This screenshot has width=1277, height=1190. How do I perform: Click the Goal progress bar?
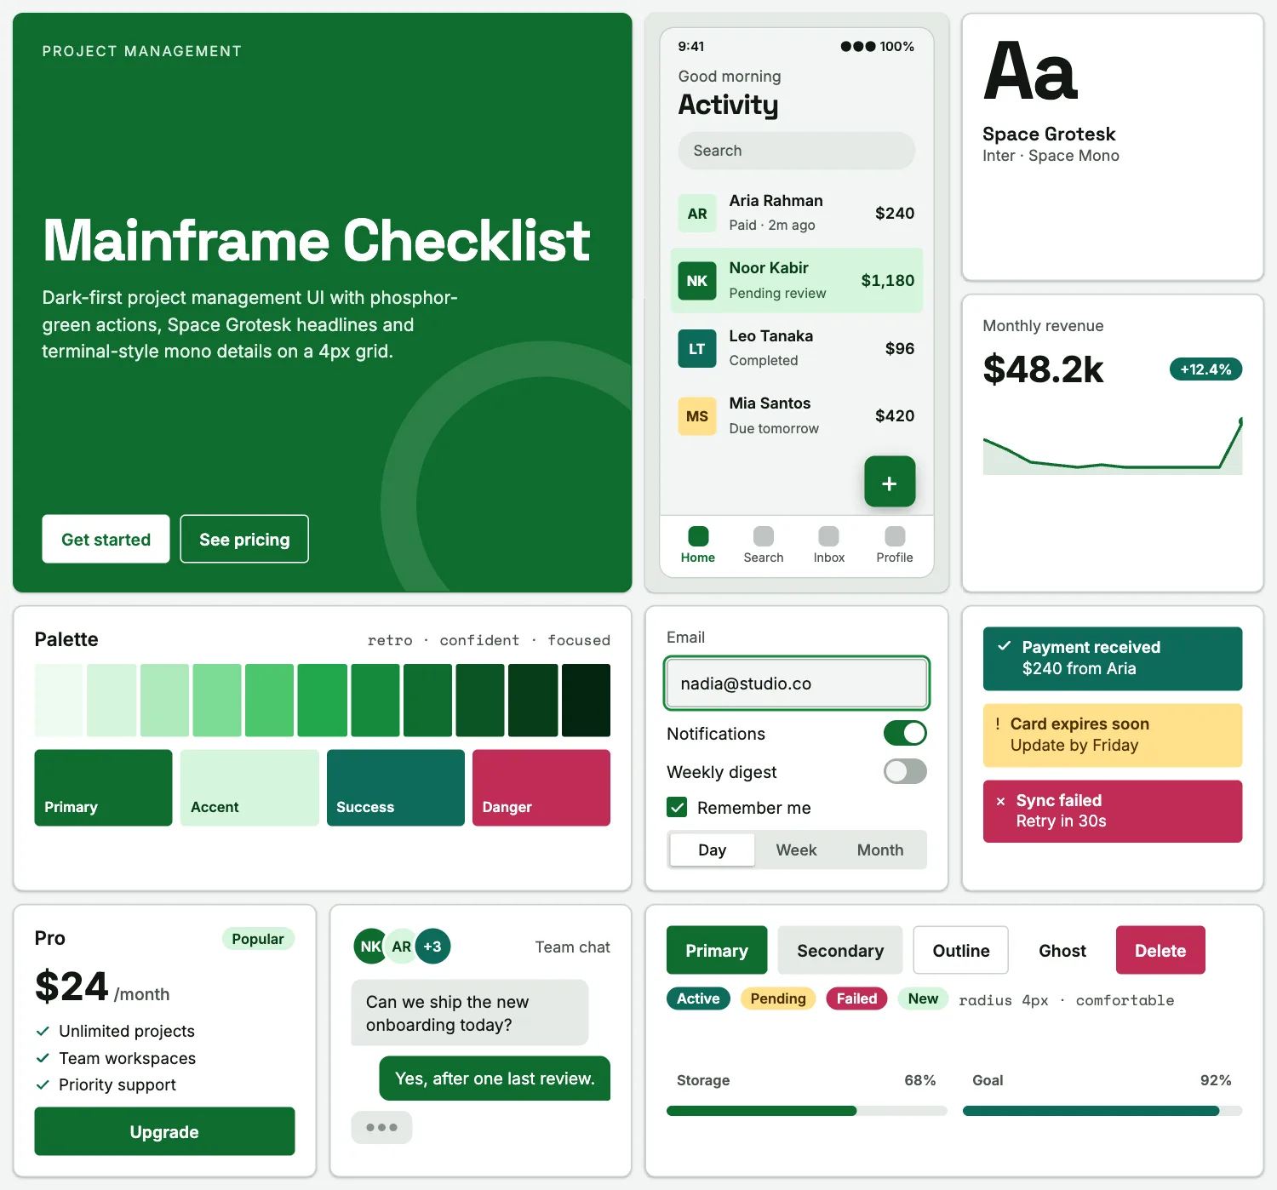click(x=1102, y=1111)
